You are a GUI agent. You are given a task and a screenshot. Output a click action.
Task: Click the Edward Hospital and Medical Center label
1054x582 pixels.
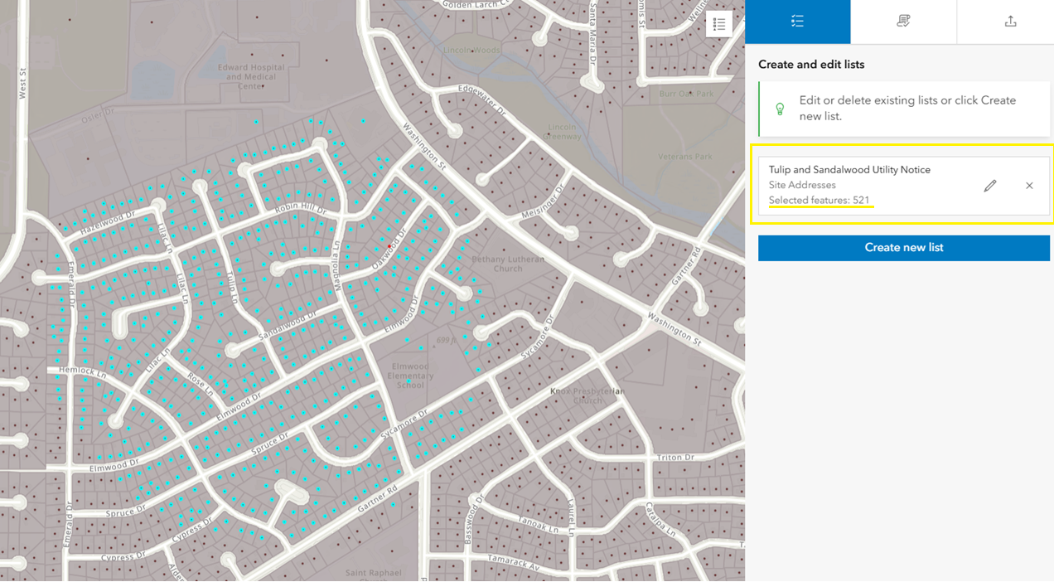pos(250,77)
